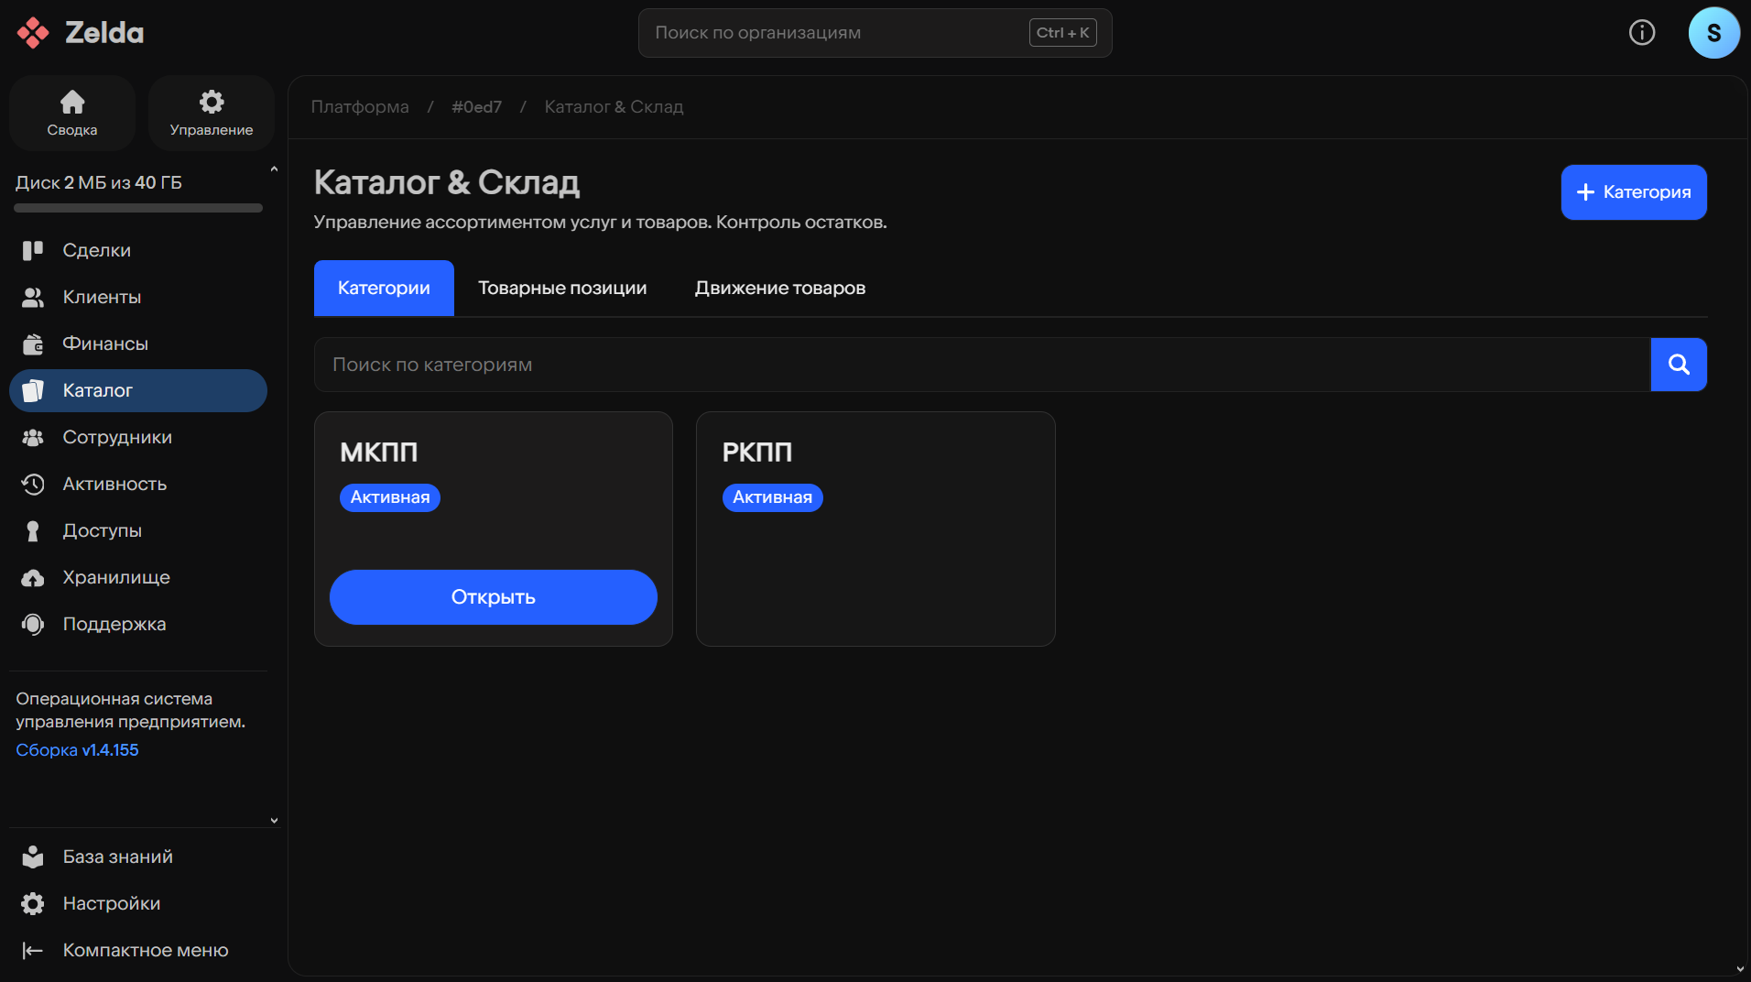Focus the Поиск по категориям field
Image resolution: width=1751 pixels, height=982 pixels.
(981, 365)
